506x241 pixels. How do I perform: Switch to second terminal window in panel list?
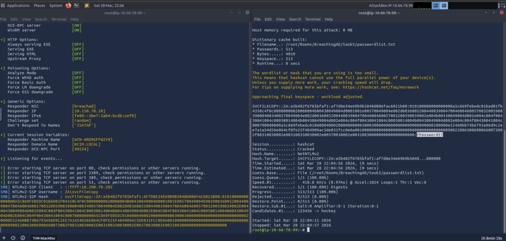[x=444, y=5]
